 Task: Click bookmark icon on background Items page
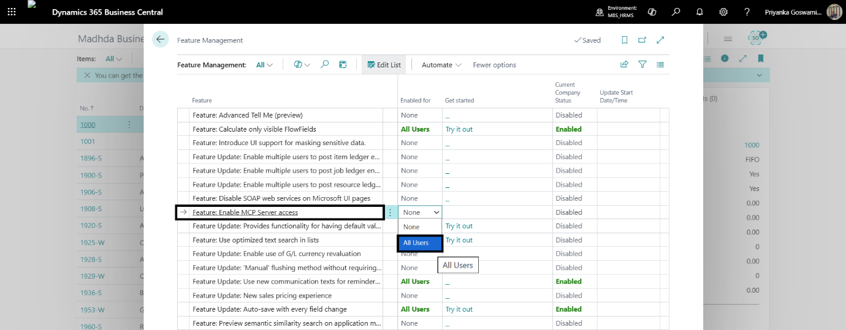click(761, 58)
